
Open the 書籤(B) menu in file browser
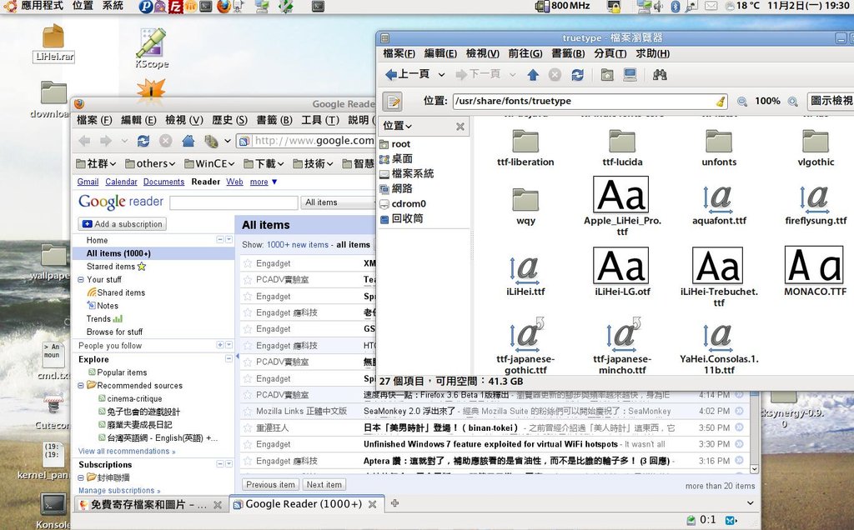tap(568, 53)
